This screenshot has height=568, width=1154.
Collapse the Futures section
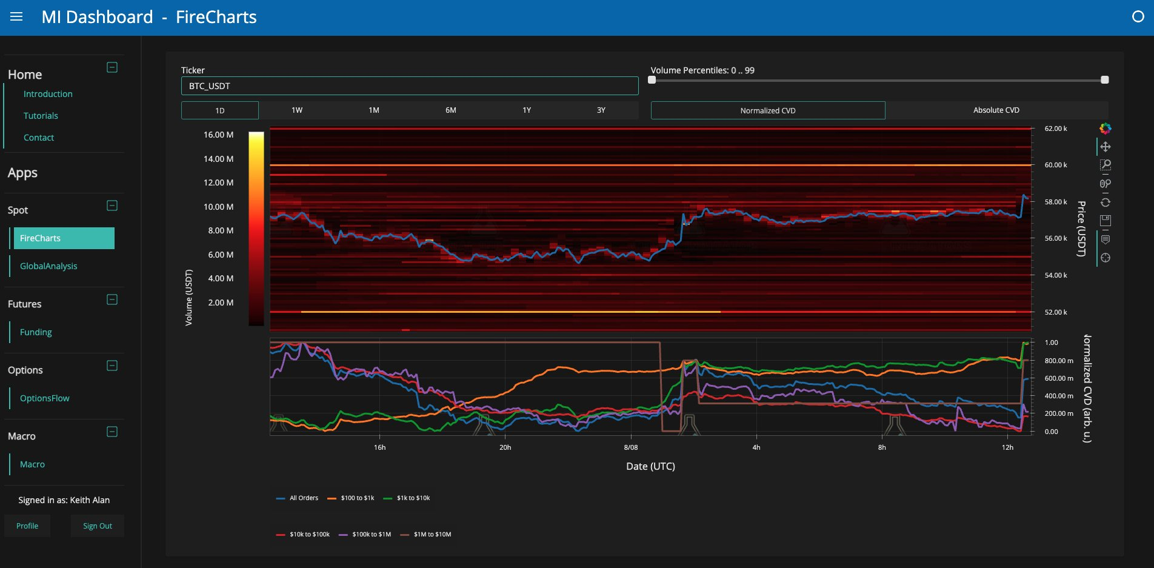112,299
